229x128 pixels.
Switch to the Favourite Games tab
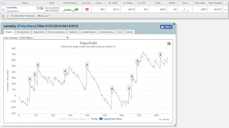(x=57, y=32)
